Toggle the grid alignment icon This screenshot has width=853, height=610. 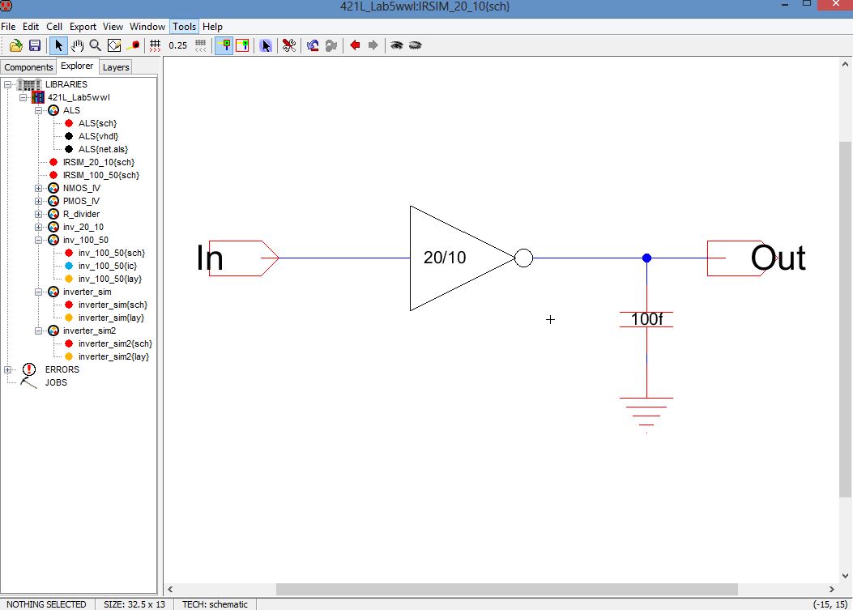155,45
